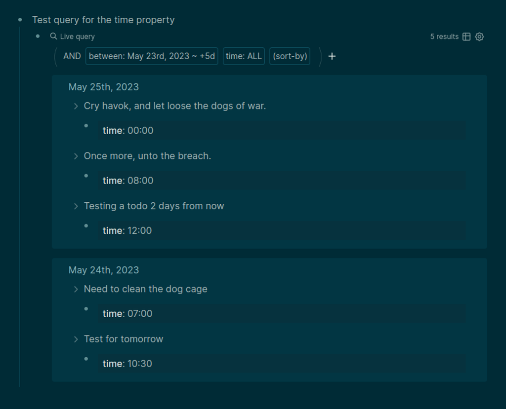506x409 pixels.
Task: Click the bullet beside Live query block
Action: 38,36
